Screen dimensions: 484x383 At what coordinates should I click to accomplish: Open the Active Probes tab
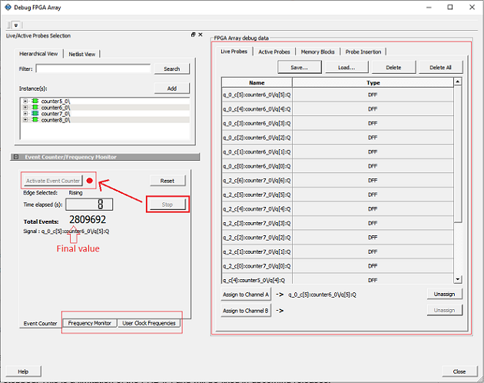tap(273, 52)
